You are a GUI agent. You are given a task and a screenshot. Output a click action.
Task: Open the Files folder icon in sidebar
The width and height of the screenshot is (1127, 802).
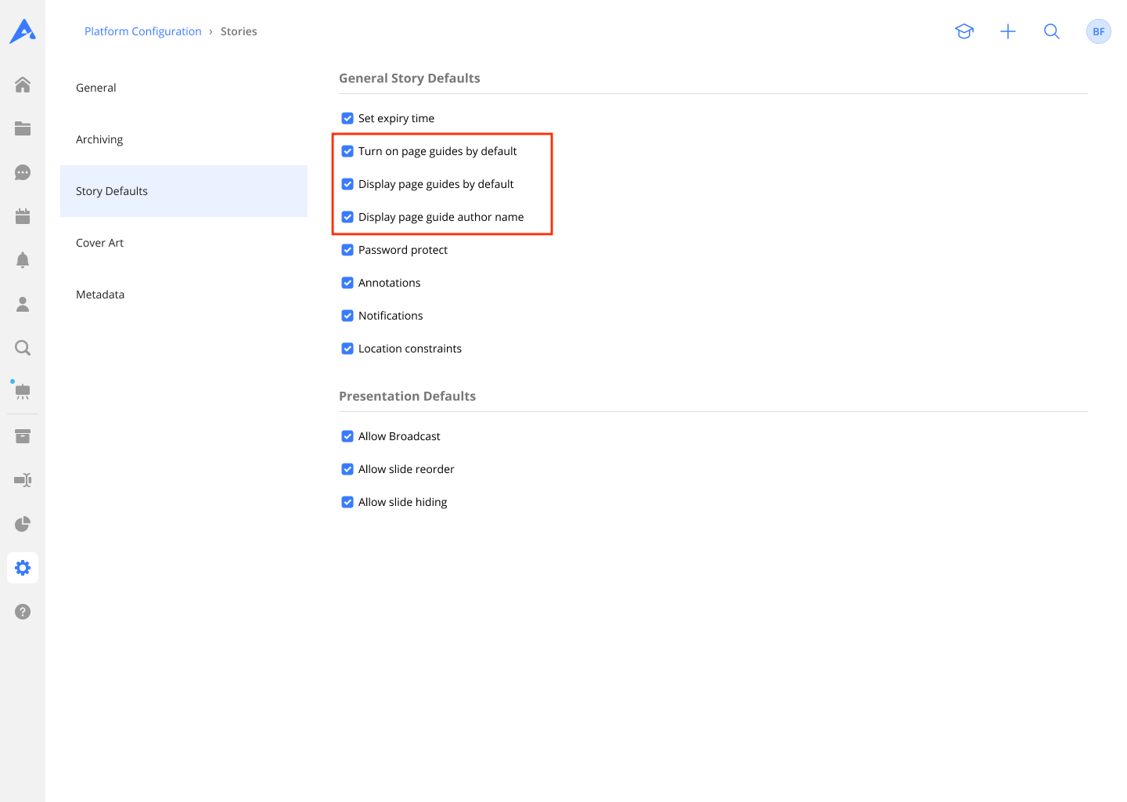tap(23, 128)
